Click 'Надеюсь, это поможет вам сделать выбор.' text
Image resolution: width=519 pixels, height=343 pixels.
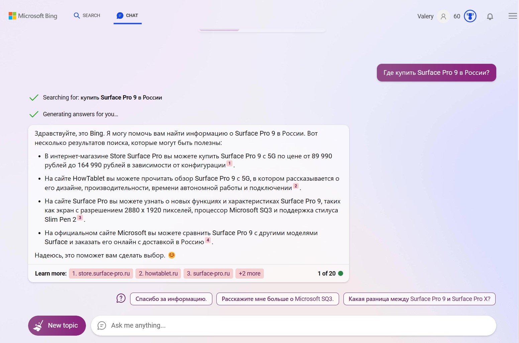tap(100, 255)
